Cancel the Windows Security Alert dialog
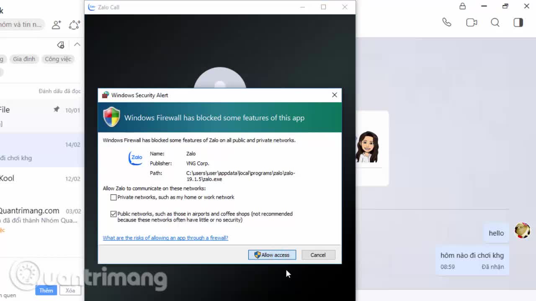This screenshot has height=301, width=536. (318, 255)
